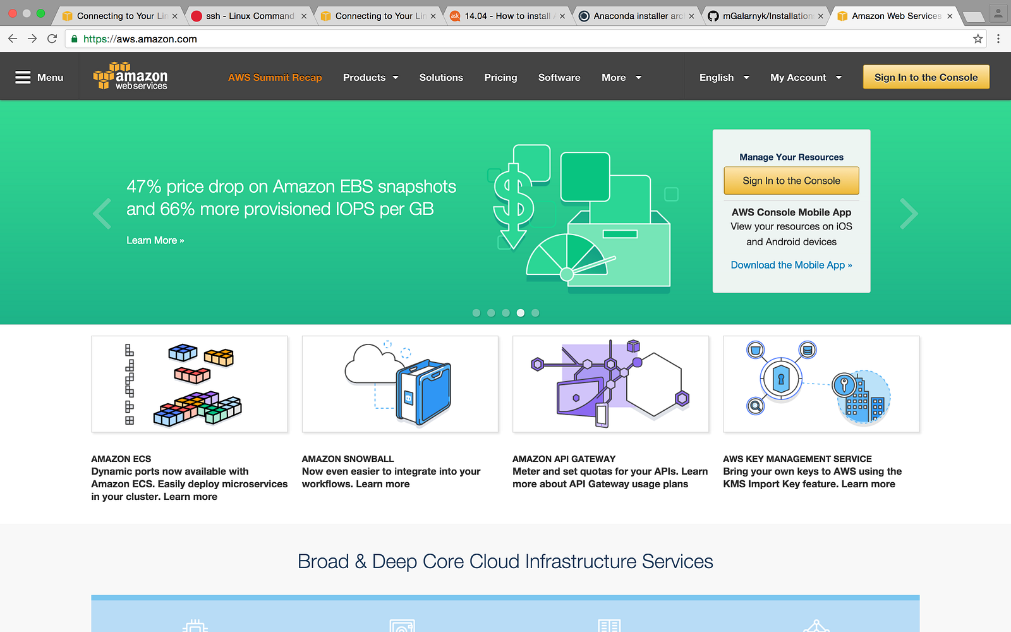Click the new tab button
Viewport: 1011px width, 632px height.
point(973,16)
